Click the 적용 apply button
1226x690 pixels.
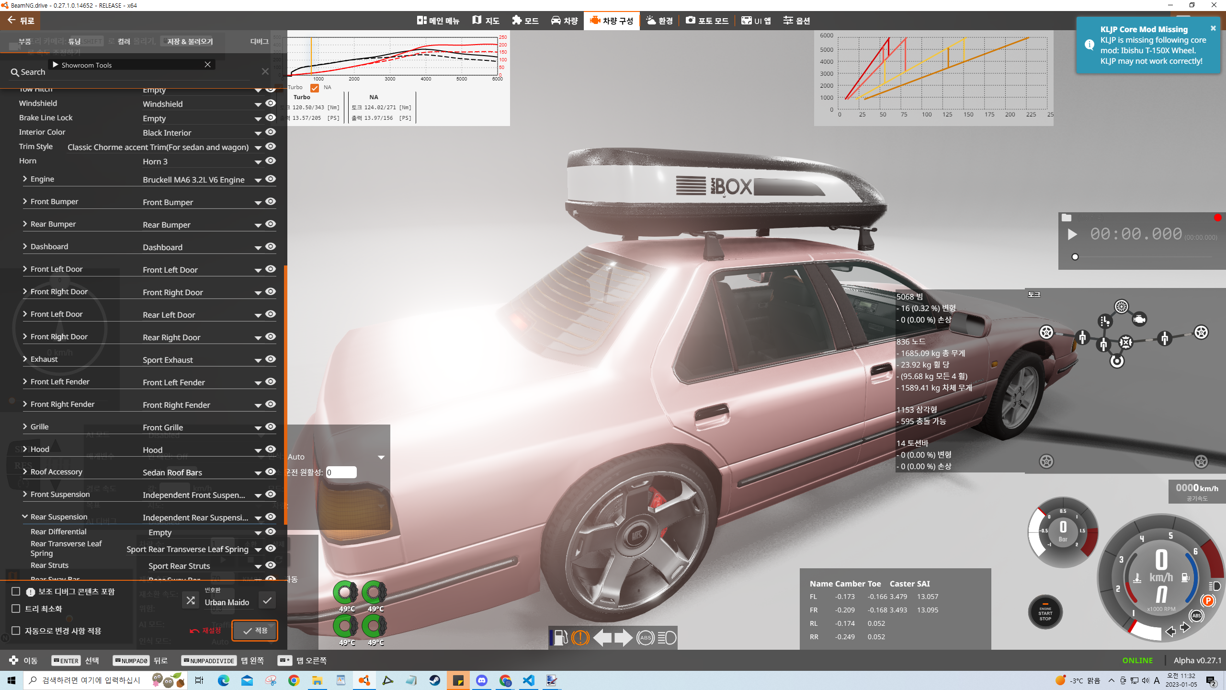tap(255, 631)
